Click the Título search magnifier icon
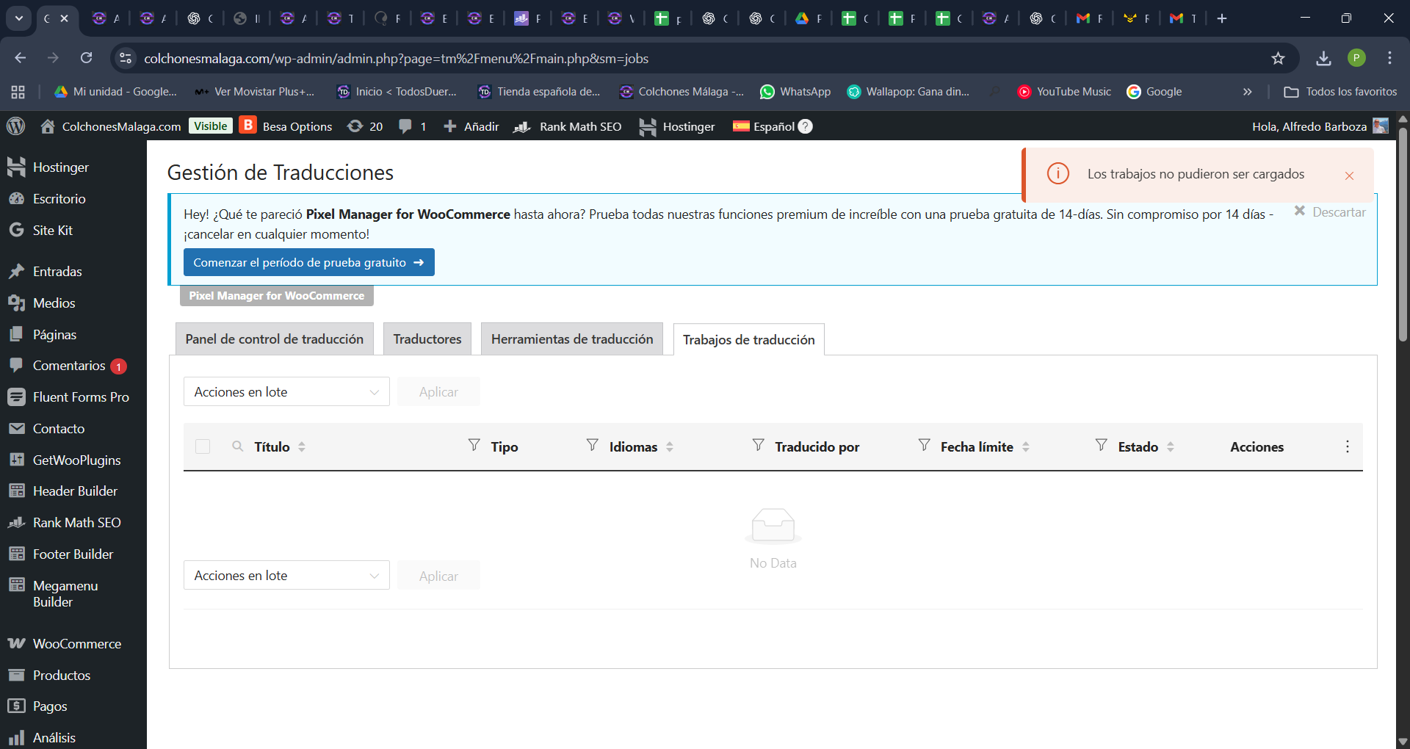Screen dimensions: 1410x749 pyautogui.click(x=237, y=446)
